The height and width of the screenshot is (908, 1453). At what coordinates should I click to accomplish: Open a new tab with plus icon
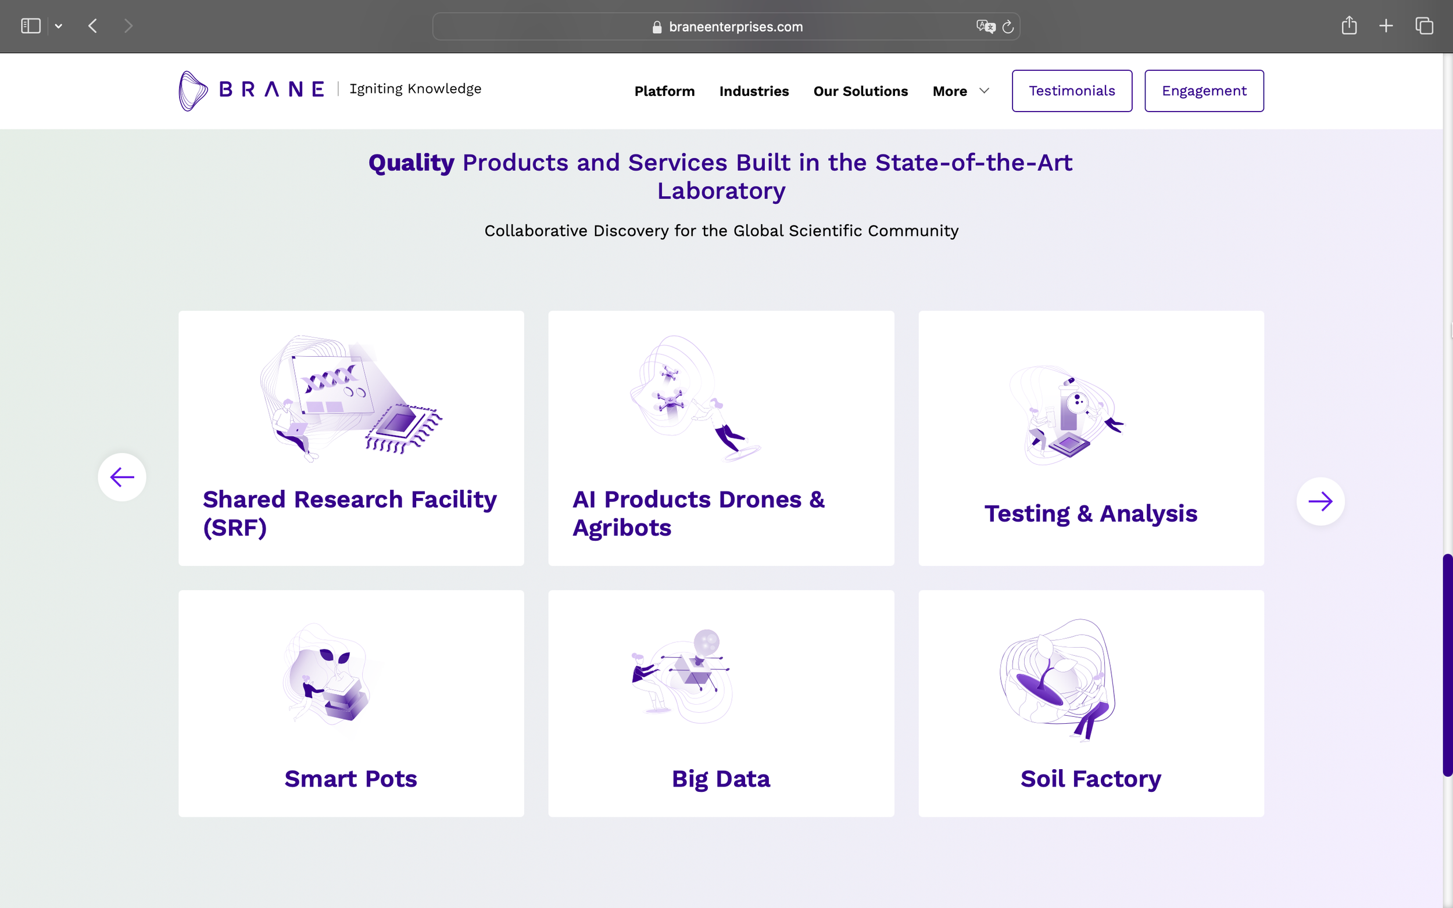tap(1386, 26)
